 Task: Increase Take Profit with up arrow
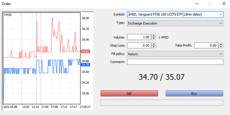221,44
